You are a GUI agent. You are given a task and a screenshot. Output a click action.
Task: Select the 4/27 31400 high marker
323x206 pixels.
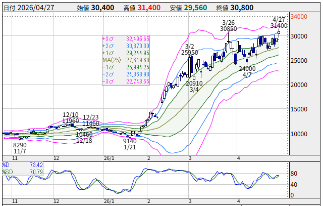tap(278, 22)
